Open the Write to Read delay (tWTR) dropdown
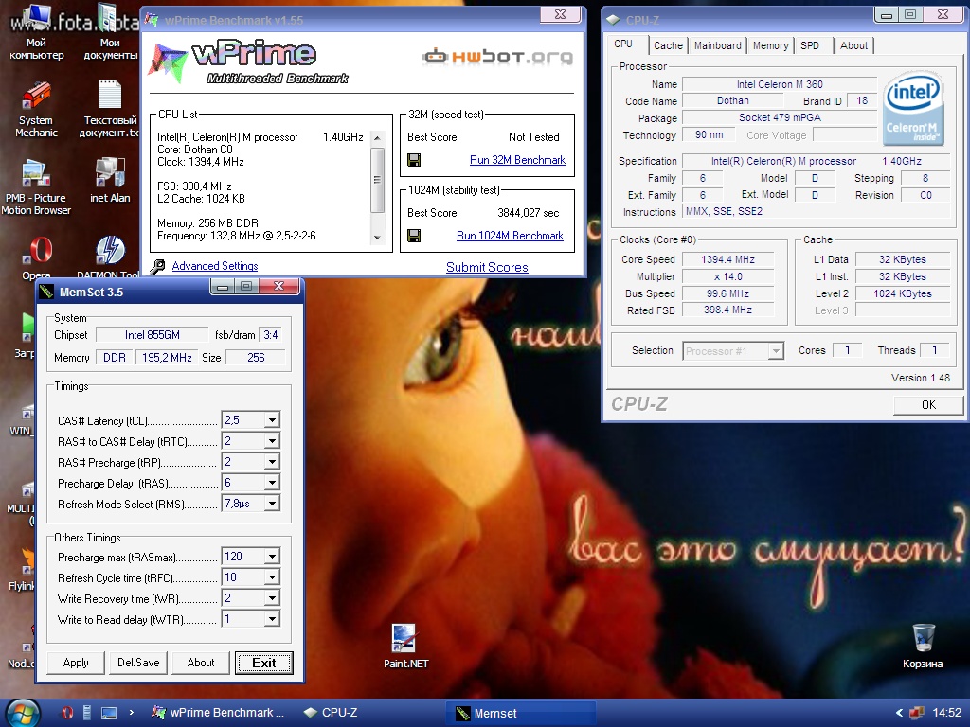This screenshot has height=727, width=970. 272,619
